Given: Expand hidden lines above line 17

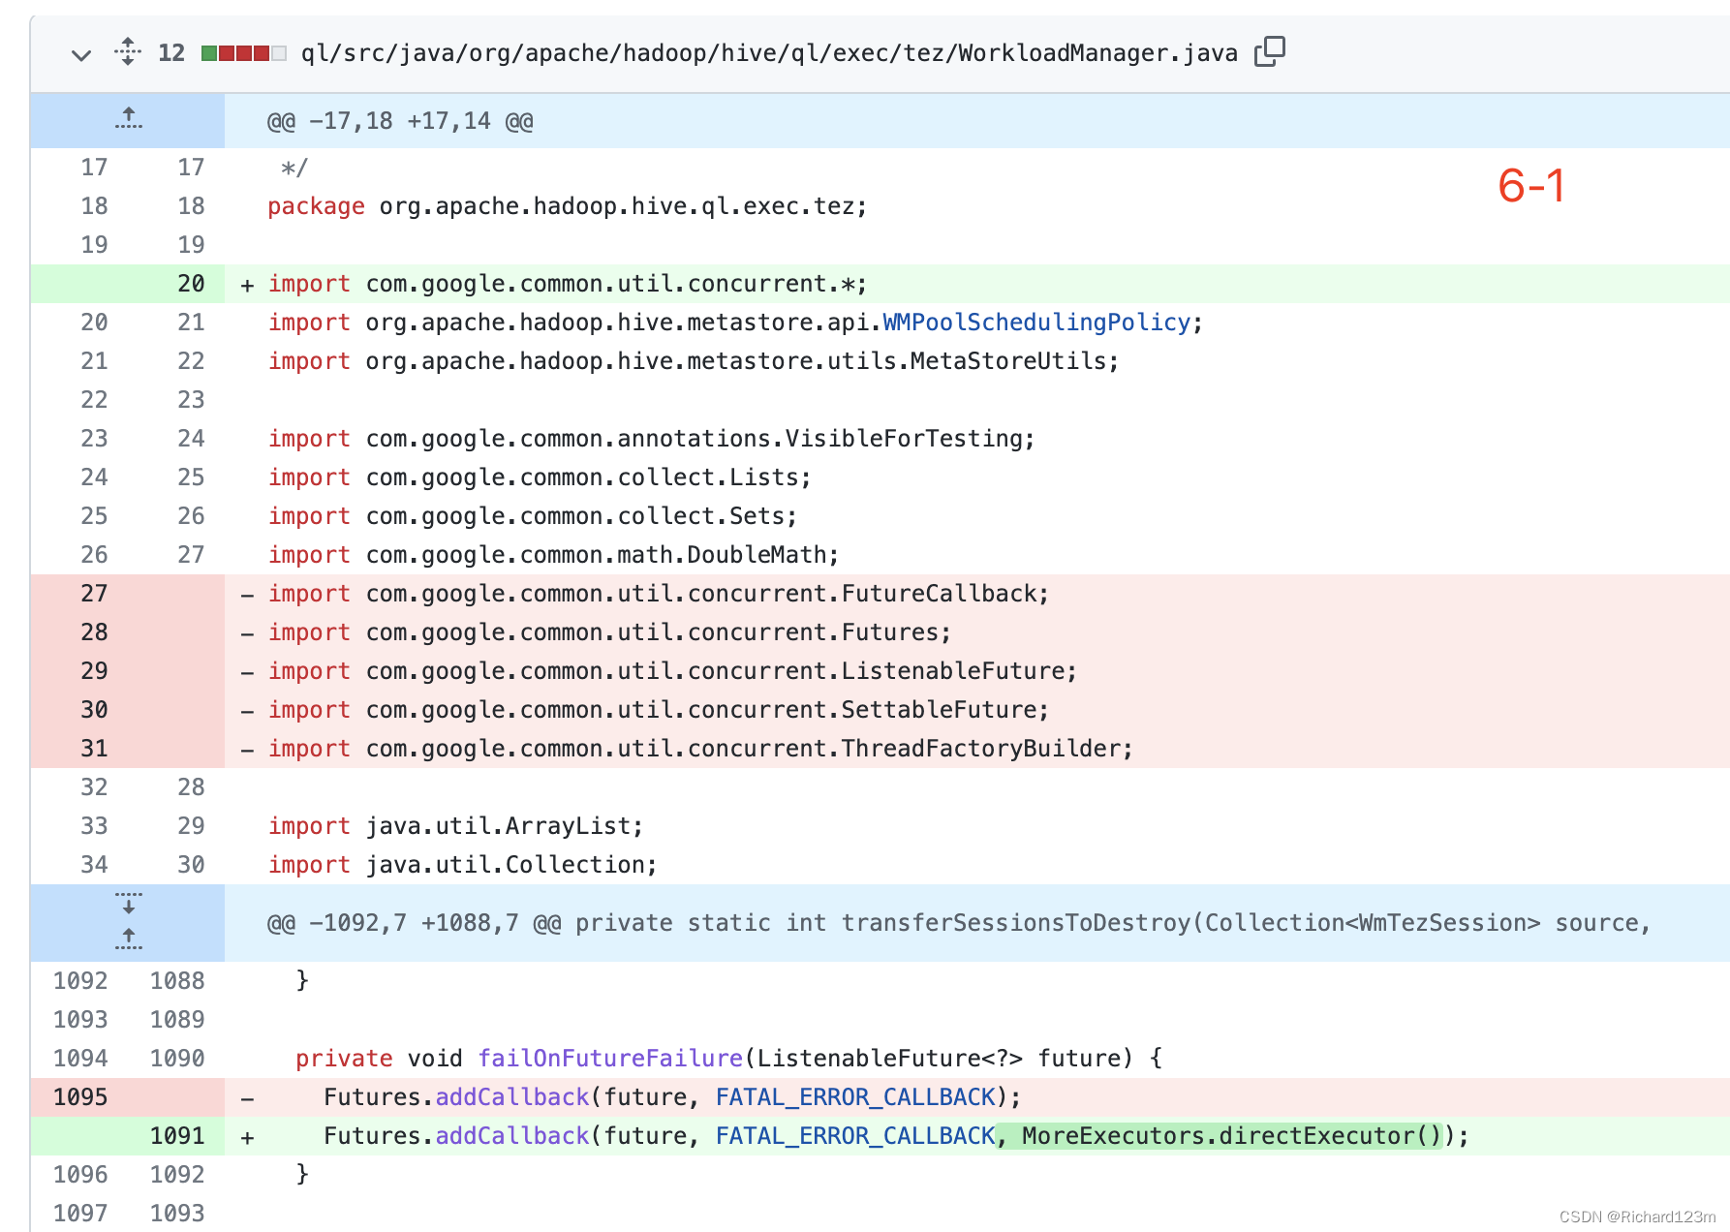Looking at the screenshot, I should tap(128, 119).
